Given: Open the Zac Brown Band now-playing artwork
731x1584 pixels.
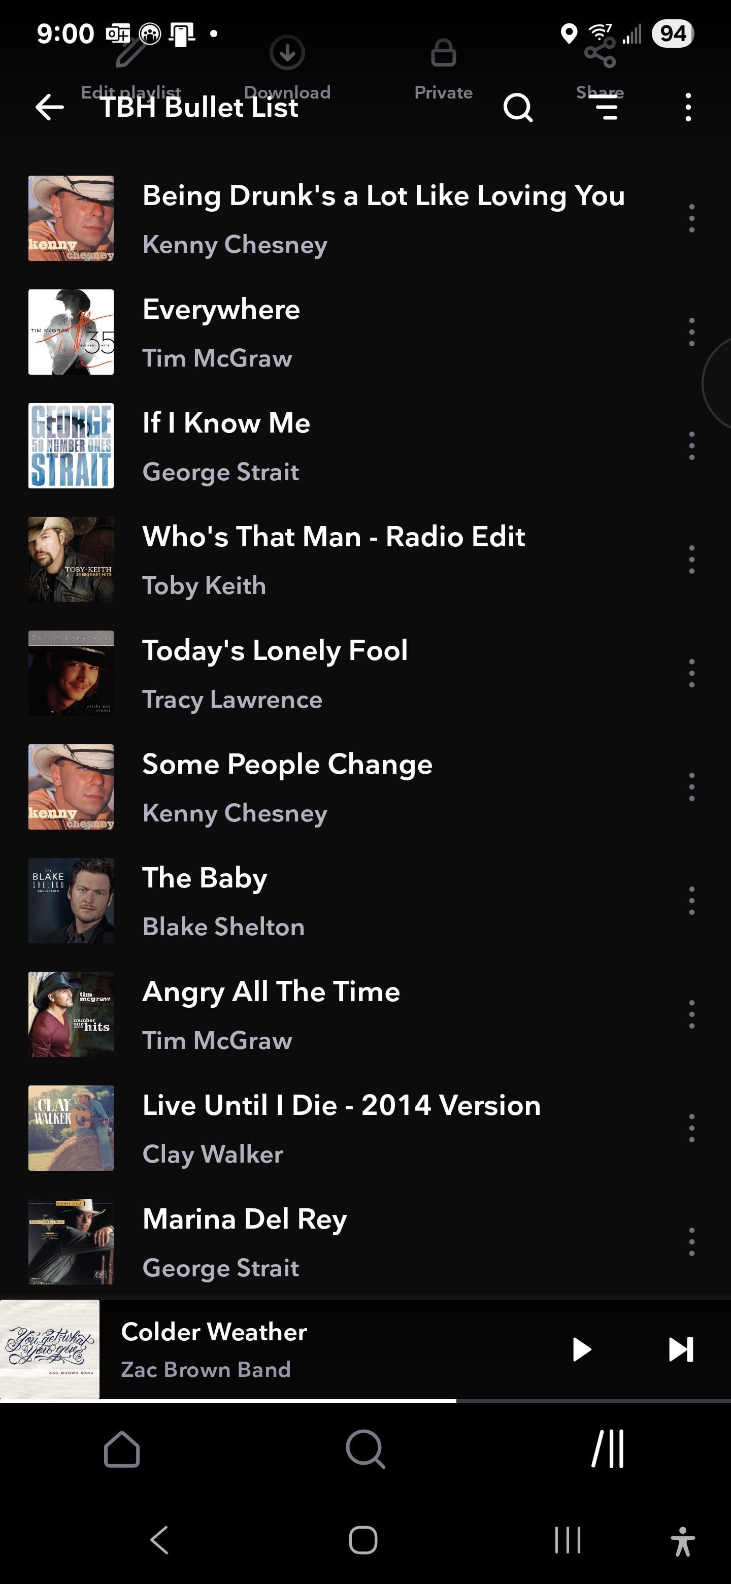Looking at the screenshot, I should click(50, 1349).
